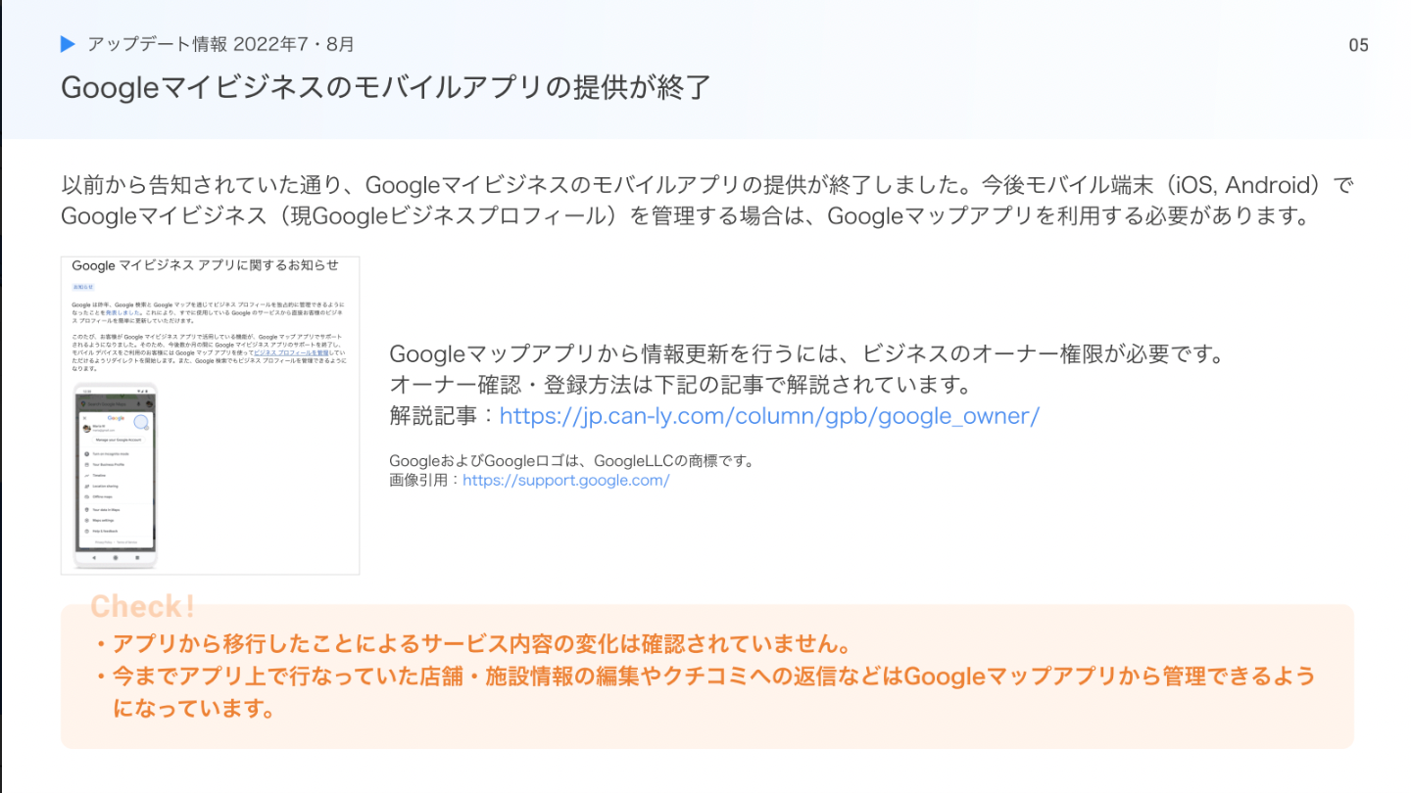This screenshot has height=793, width=1411.
Task: Click the Check! heading label
Action: (x=142, y=607)
